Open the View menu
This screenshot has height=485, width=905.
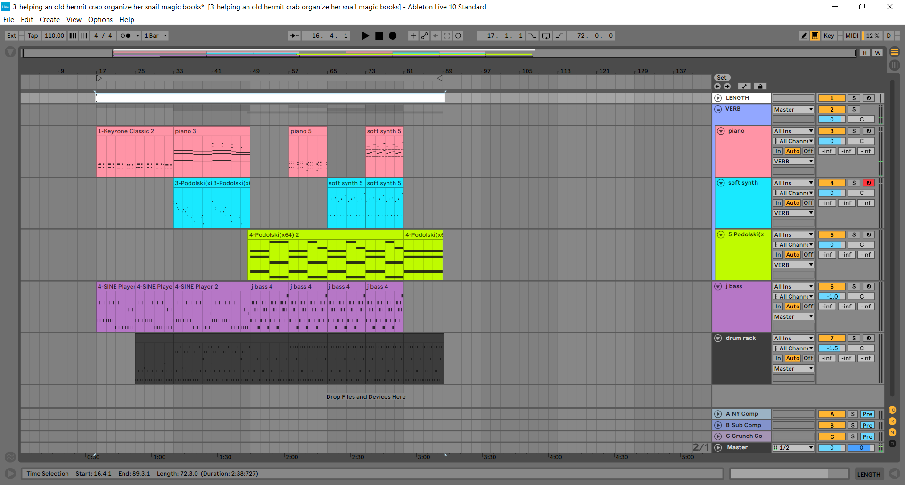pos(74,20)
